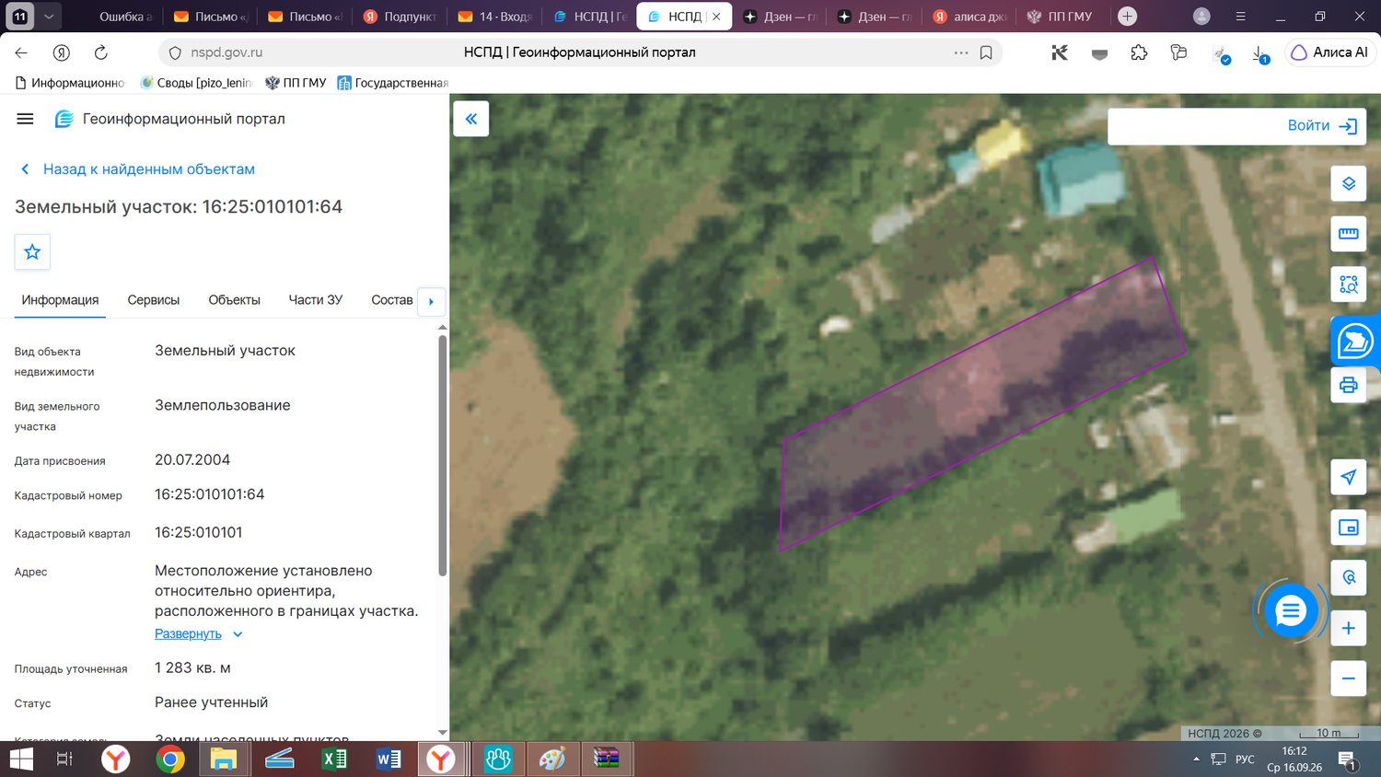This screenshot has width=1381, height=777.
Task: Open the support chat bubble
Action: point(1290,609)
